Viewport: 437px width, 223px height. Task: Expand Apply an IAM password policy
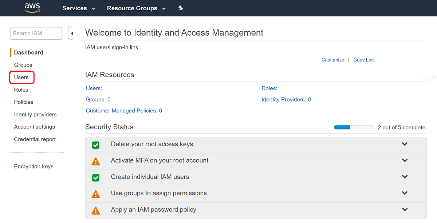[x=405, y=210]
